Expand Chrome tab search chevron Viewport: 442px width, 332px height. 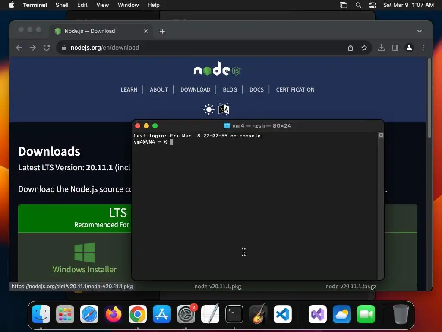tap(420, 31)
